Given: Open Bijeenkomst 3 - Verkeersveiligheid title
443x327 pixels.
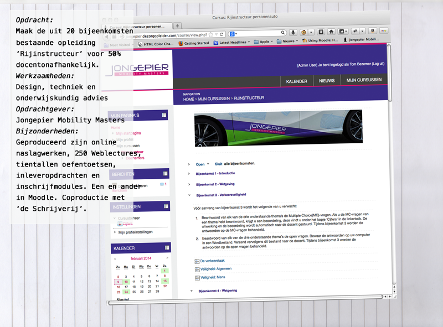Looking at the screenshot, I should click(x=221, y=195).
